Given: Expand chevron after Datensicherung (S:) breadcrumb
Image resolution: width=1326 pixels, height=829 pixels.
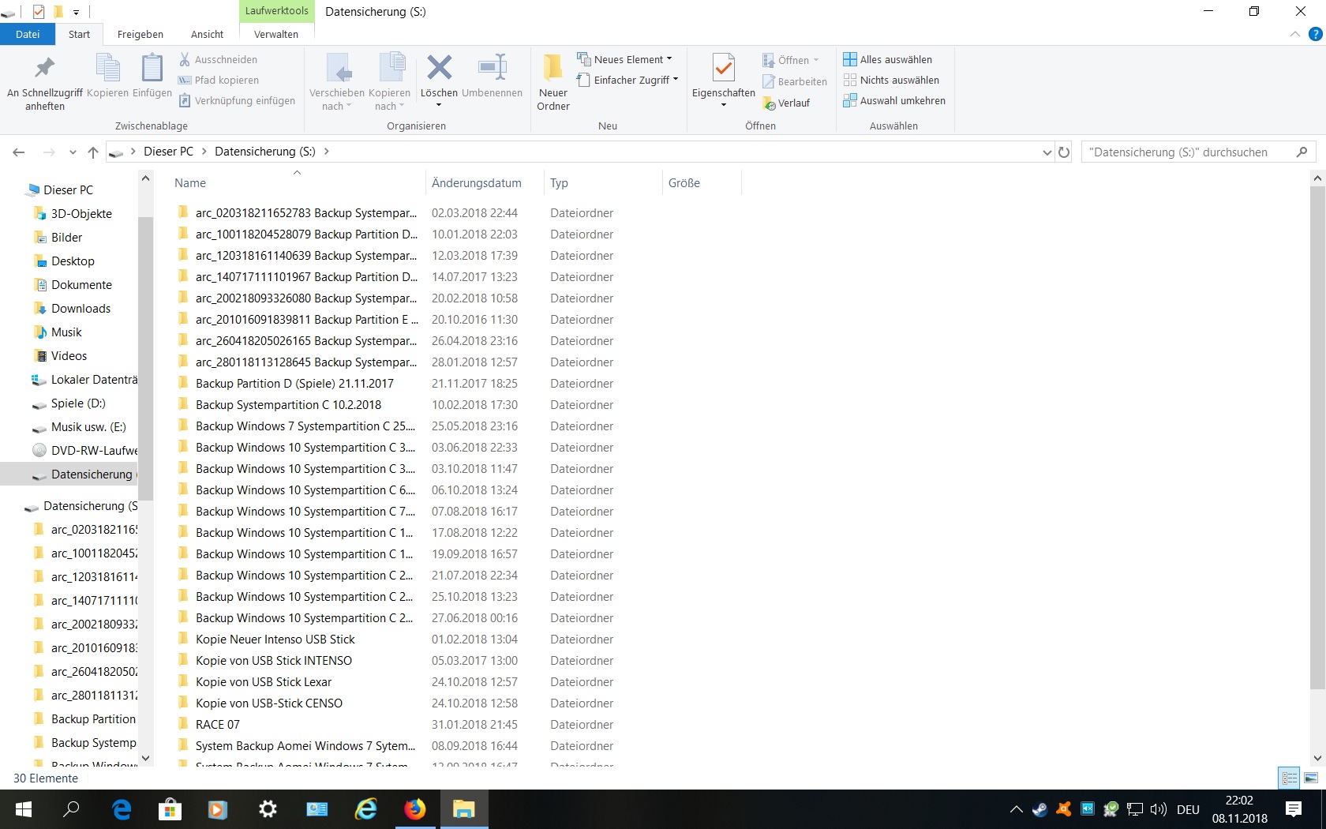Looking at the screenshot, I should coord(327,152).
